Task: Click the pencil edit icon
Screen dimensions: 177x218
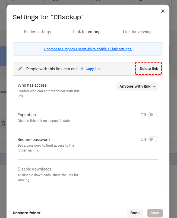Action: pos(20,69)
